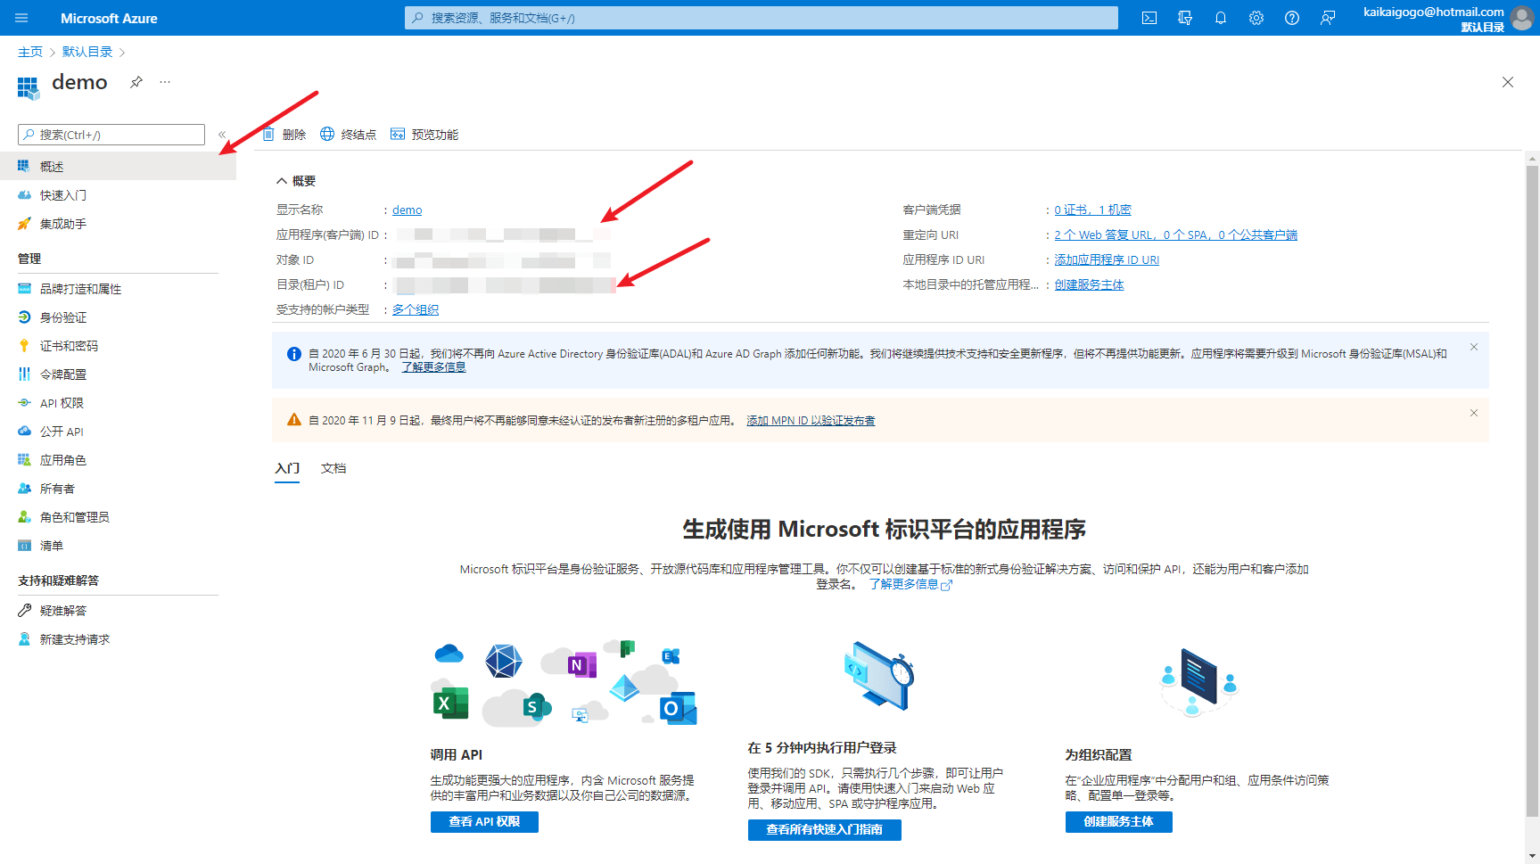Screen dimensions: 1540x864
Task: Open the directory and subscription filter icon
Action: [1185, 18]
